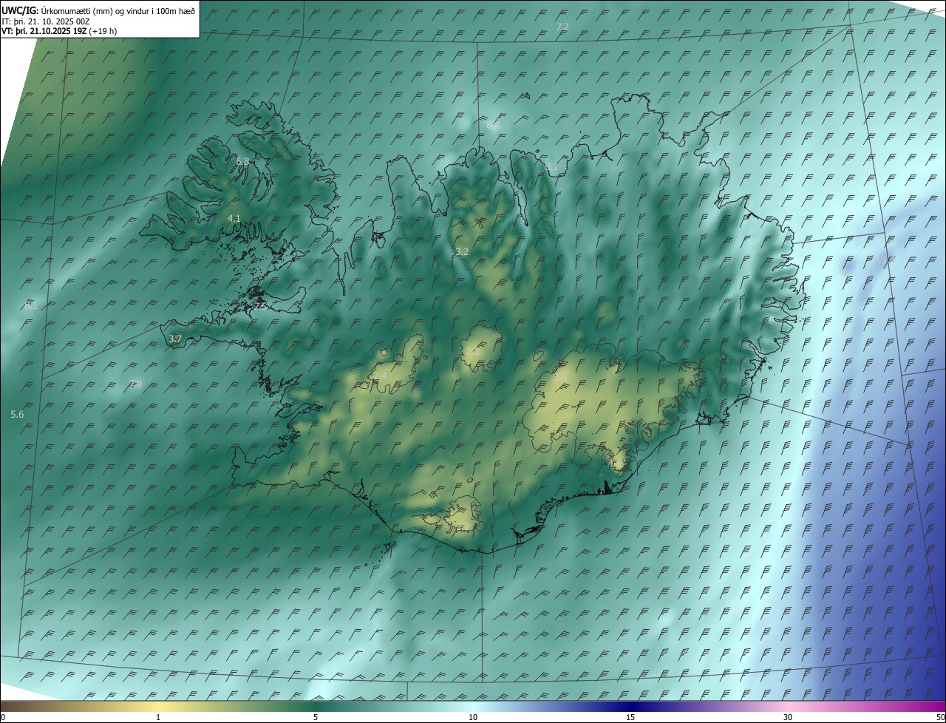The height and width of the screenshot is (723, 946).
Task: Click the 8.1 value on the north coast
Action: (551, 167)
